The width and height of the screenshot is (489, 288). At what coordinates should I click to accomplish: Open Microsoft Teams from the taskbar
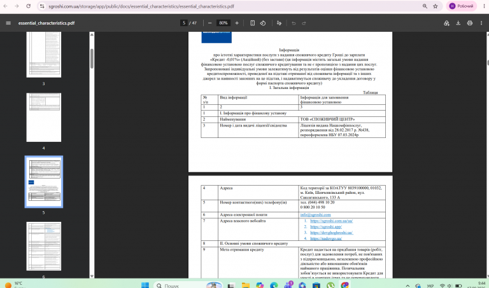[288, 285]
